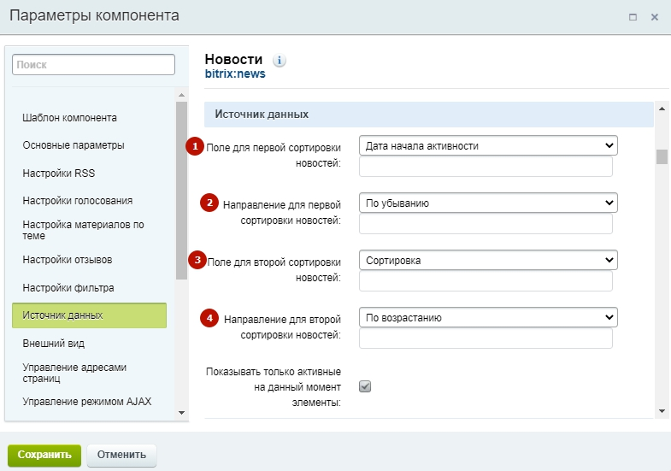Click the red number 1 marker
Viewport: 671px width, 471px height.
pyautogui.click(x=196, y=146)
